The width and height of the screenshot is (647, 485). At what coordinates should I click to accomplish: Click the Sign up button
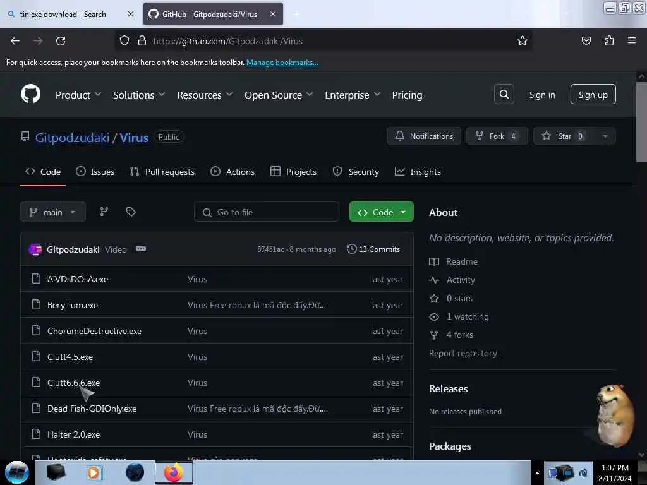[x=593, y=95]
